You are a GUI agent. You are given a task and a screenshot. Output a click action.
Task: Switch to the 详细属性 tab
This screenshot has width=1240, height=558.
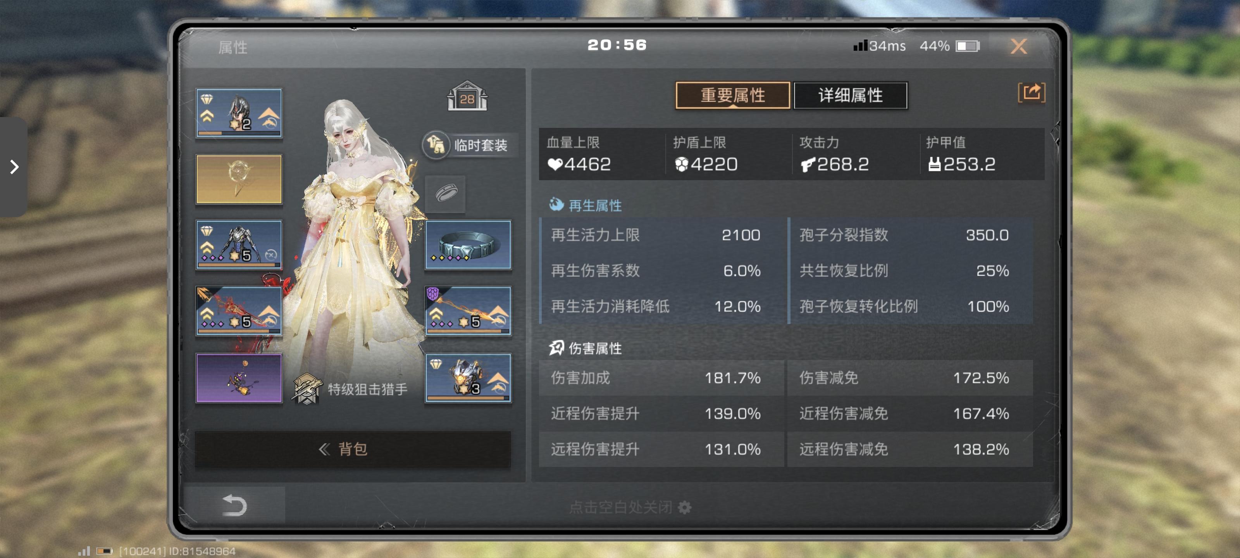coord(851,95)
